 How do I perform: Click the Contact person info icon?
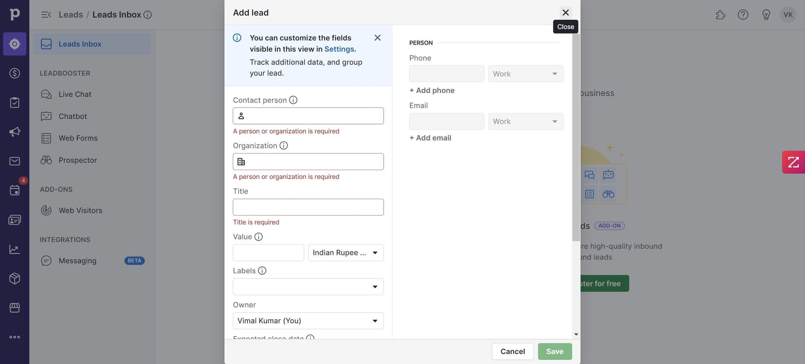click(x=293, y=100)
